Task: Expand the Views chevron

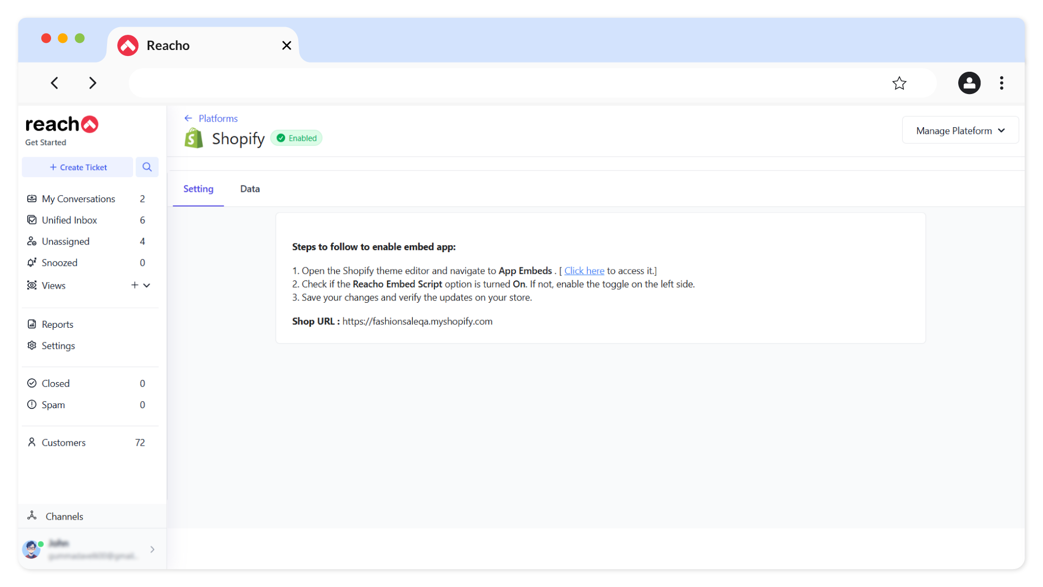Action: (147, 285)
